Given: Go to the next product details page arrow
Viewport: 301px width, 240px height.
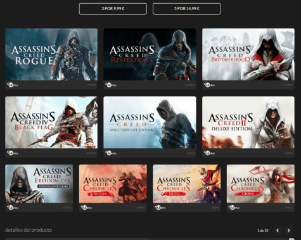Looking at the screenshot, I should (288, 231).
